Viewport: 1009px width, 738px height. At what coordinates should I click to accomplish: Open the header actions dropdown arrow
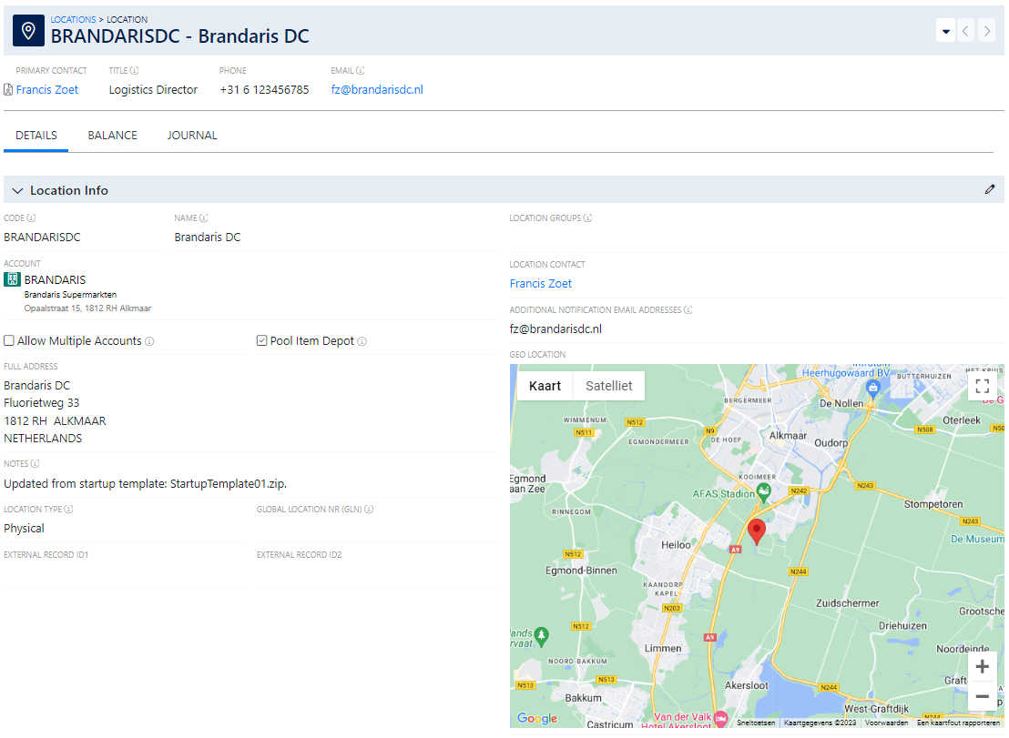[x=945, y=31]
